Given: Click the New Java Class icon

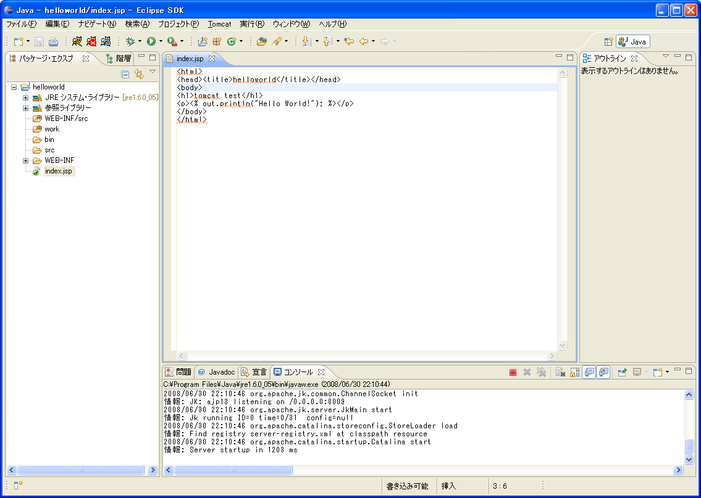Looking at the screenshot, I should (x=232, y=41).
